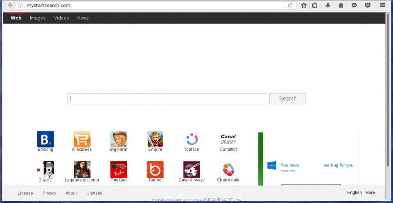The image size is (393, 203).
Task: Open the License footer link
Action: (25, 193)
